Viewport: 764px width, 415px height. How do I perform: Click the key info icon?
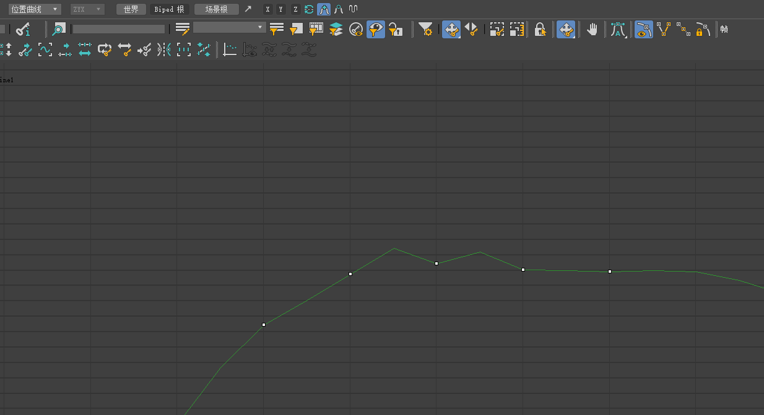pyautogui.click(x=24, y=29)
